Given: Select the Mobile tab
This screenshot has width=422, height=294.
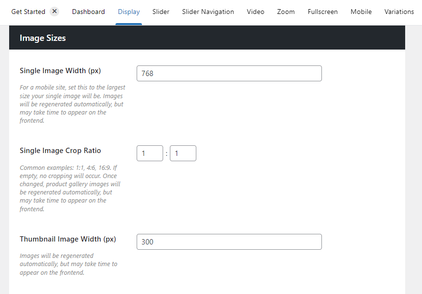Looking at the screenshot, I should point(361,12).
